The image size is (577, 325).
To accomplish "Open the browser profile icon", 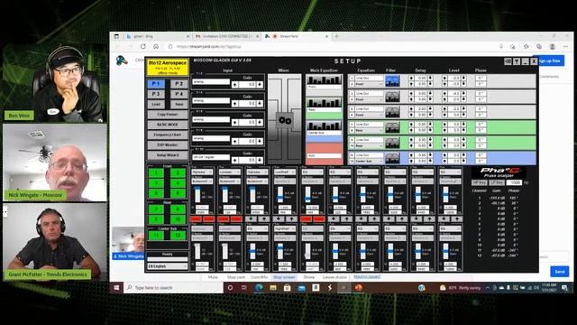I will 553,47.
